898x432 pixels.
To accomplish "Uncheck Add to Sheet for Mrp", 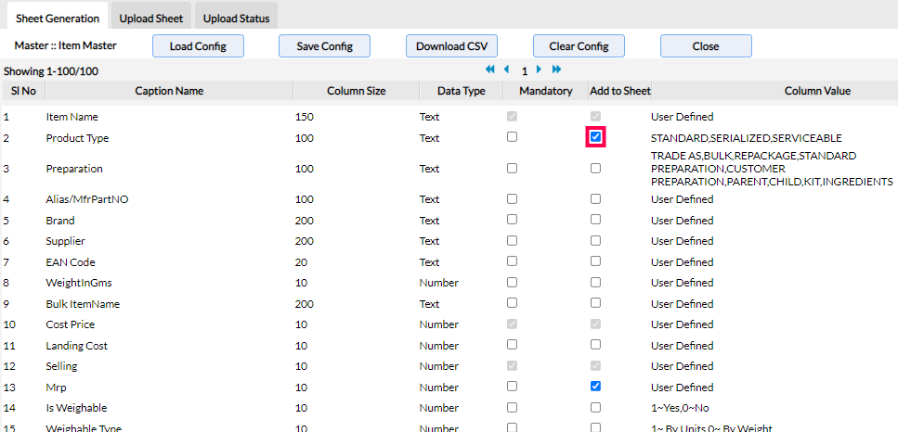I will [x=595, y=386].
